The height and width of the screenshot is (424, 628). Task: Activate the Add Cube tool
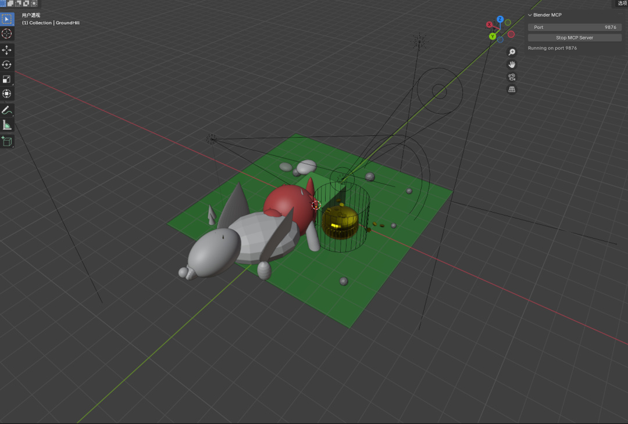coord(7,141)
